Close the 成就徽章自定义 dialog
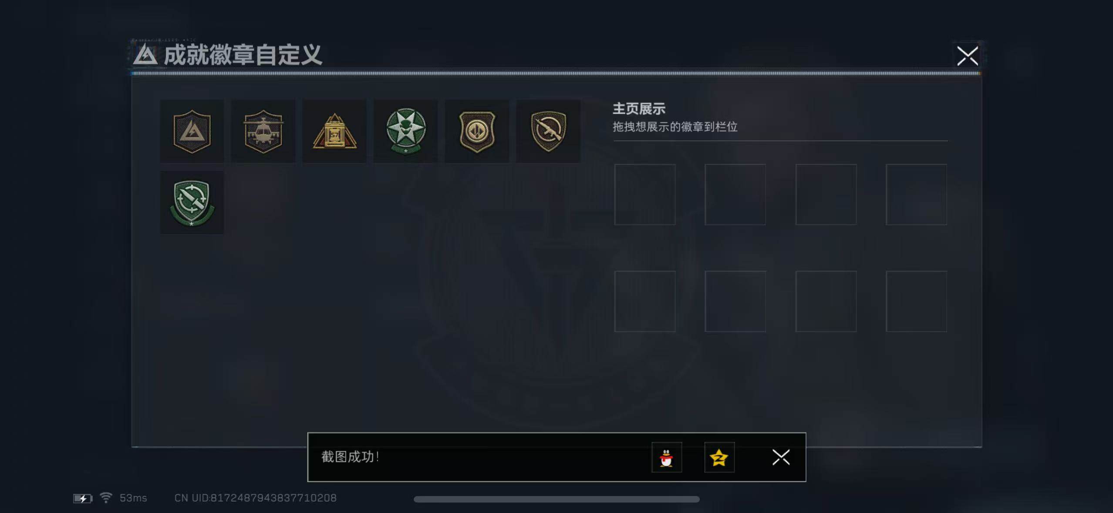This screenshot has height=513, width=1113. coord(968,56)
